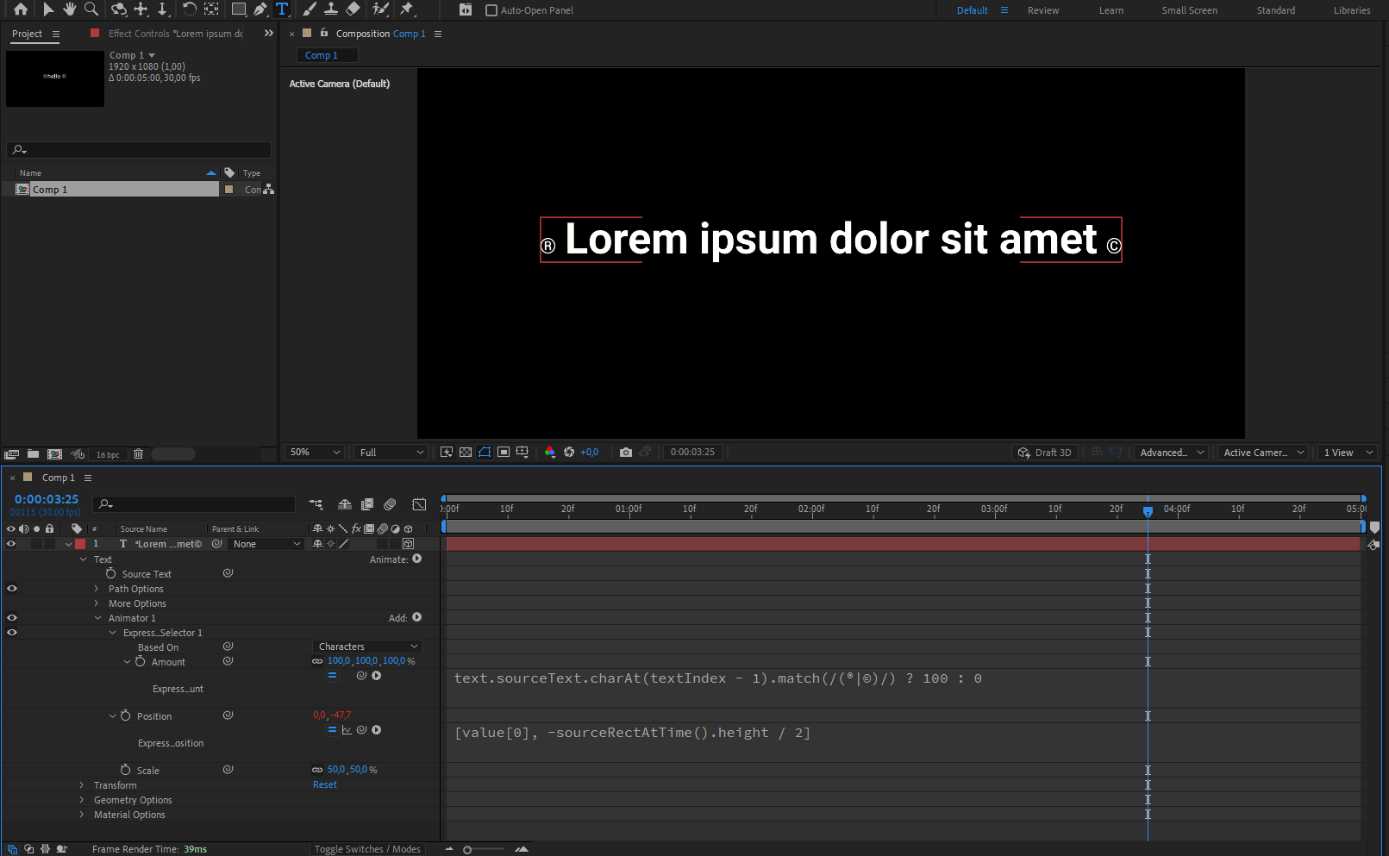1389x856 pixels.
Task: Open the Based On dropdown set to Characters
Action: pos(366,646)
